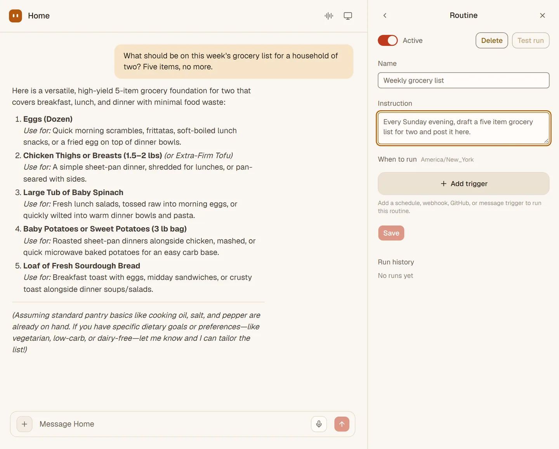Send the message with arrow button

click(x=342, y=424)
